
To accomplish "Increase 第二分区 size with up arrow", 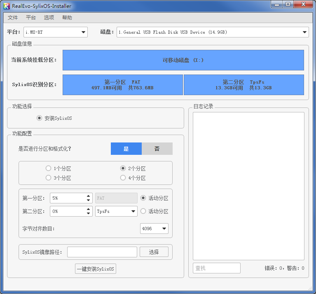I will (88, 209).
